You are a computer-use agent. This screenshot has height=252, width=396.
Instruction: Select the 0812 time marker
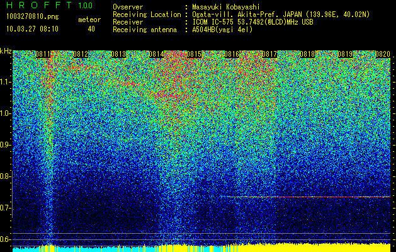coord(81,54)
